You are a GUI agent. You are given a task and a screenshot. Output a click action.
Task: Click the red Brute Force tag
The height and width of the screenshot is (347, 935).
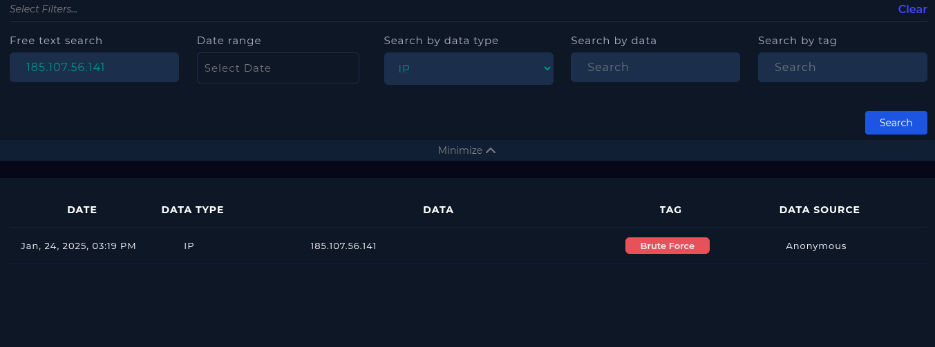[x=668, y=246]
